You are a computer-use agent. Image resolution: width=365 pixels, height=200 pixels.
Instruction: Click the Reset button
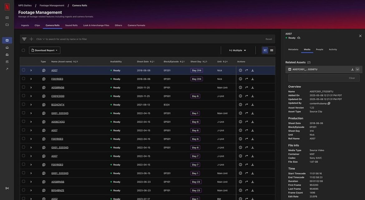[x=269, y=39]
